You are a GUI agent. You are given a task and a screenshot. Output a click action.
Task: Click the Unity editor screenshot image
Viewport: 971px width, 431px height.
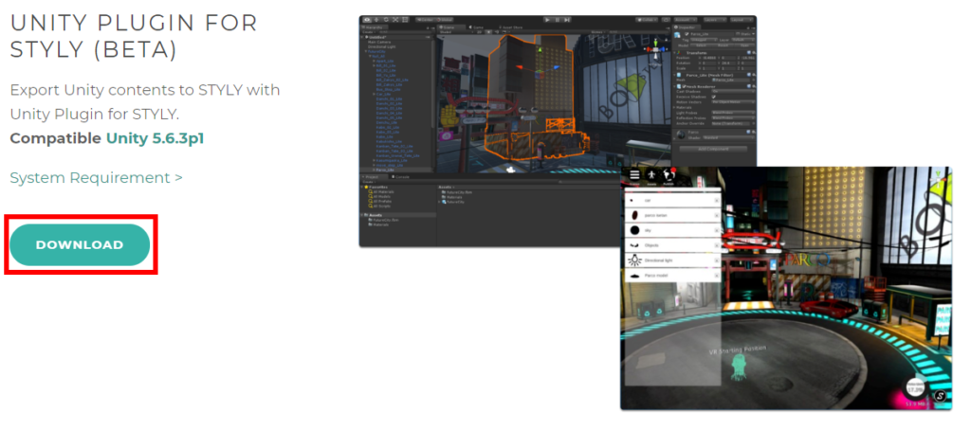tap(558, 131)
